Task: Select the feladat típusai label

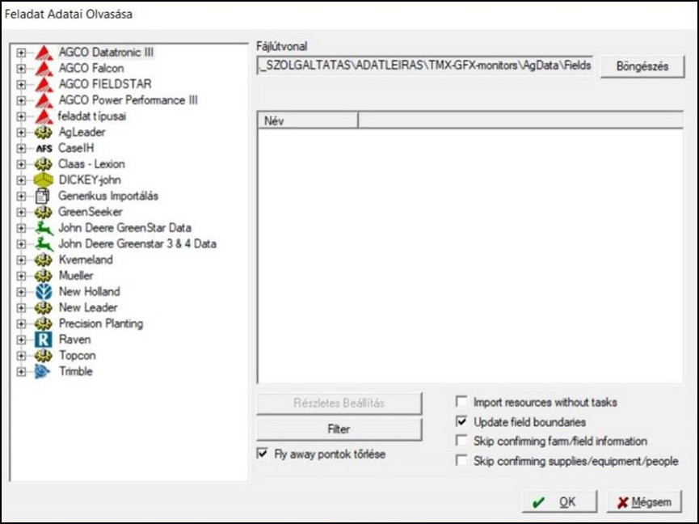Action: tap(92, 116)
